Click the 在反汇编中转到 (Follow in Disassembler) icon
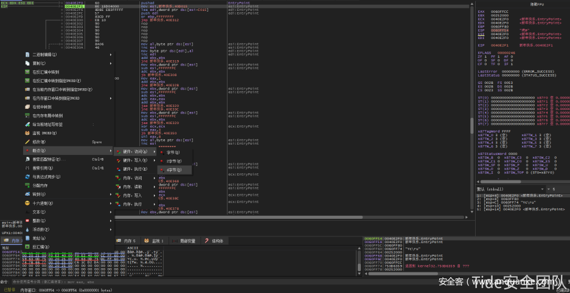Screen dimensions: 570x293 27,72
